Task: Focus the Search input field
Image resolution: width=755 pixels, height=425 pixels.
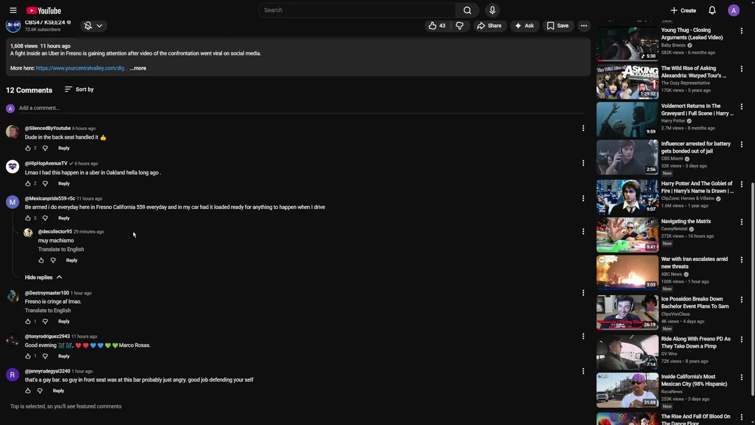Action: 357,10
